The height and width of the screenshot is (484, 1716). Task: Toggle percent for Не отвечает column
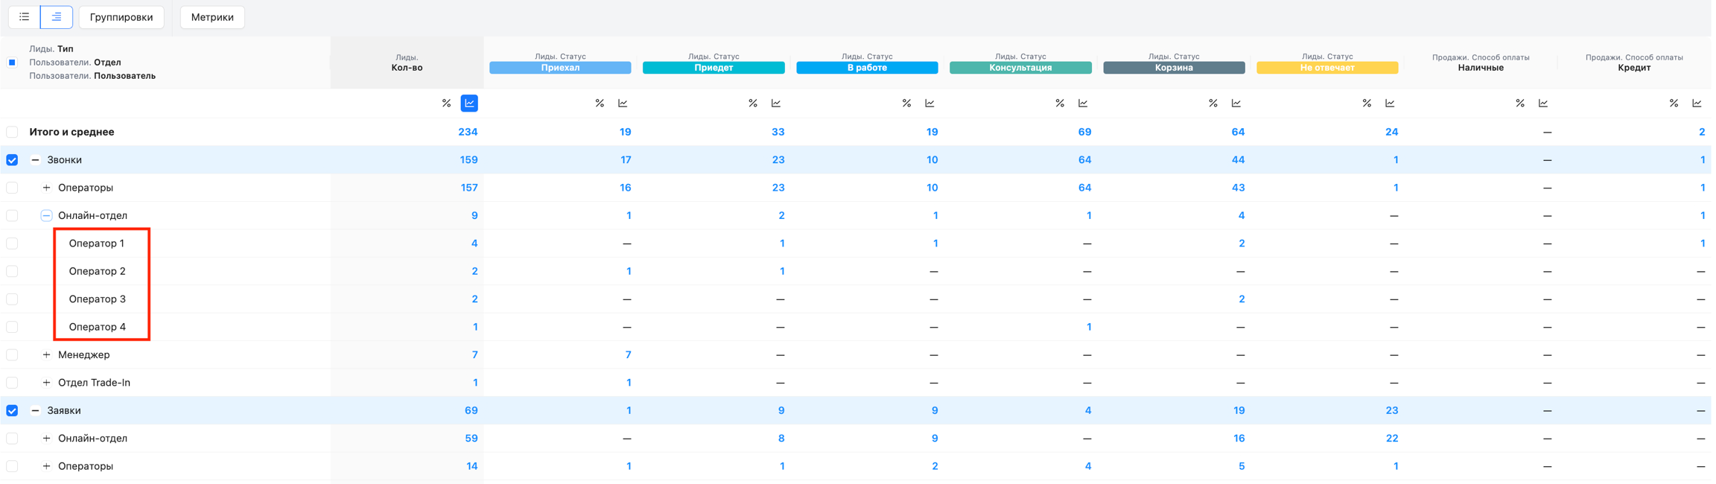coord(1367,104)
